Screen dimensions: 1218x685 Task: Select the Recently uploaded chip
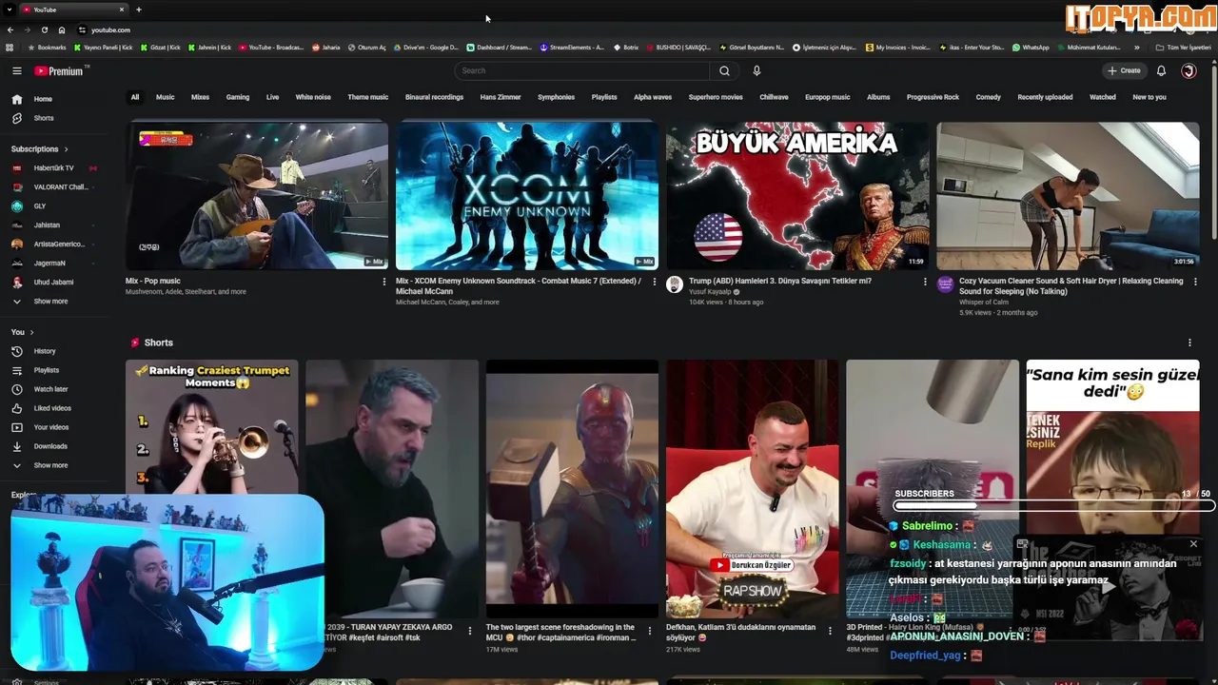click(1045, 97)
